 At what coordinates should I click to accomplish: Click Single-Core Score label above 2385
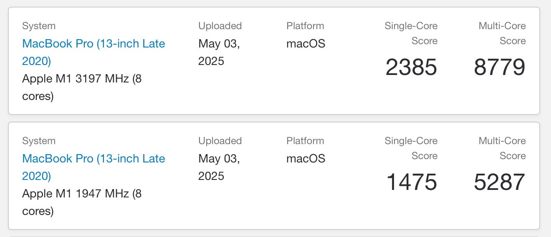pos(411,33)
